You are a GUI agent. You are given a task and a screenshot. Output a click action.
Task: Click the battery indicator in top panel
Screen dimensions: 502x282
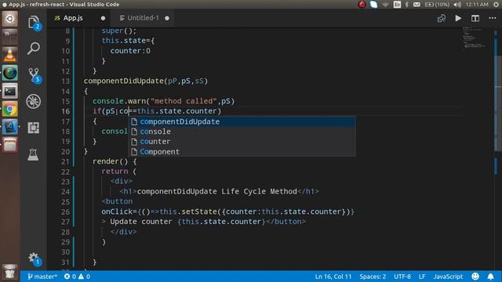pos(437,5)
